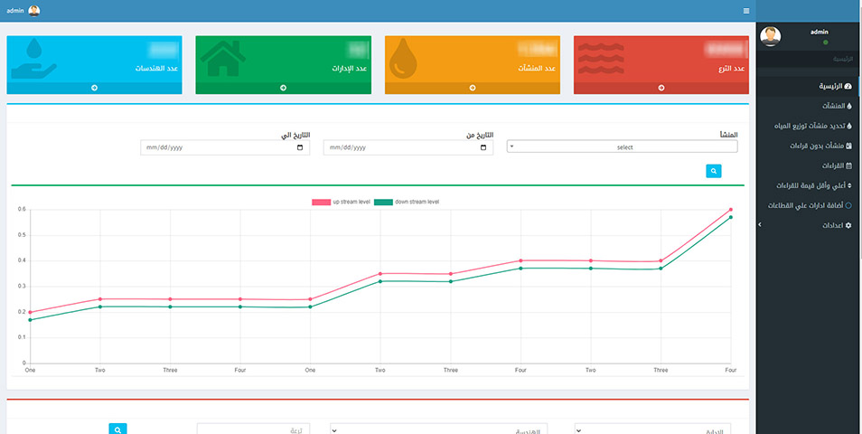
Task: Click the hamburger menu icon in header
Action: point(746,11)
